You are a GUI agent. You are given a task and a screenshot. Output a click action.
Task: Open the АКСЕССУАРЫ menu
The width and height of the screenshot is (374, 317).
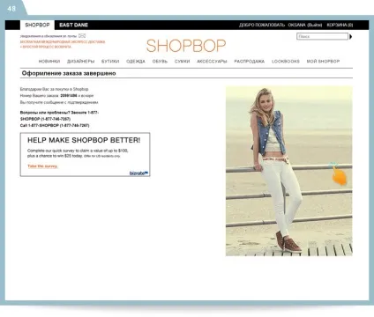(212, 62)
